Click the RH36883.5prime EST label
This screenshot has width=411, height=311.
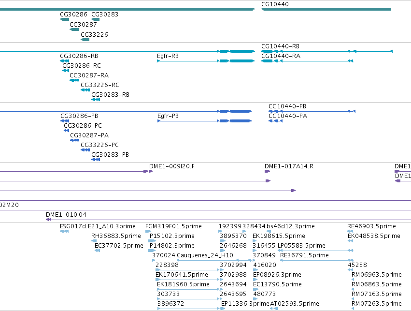tap(116, 236)
